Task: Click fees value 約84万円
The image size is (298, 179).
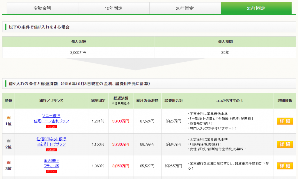Action: (173, 144)
